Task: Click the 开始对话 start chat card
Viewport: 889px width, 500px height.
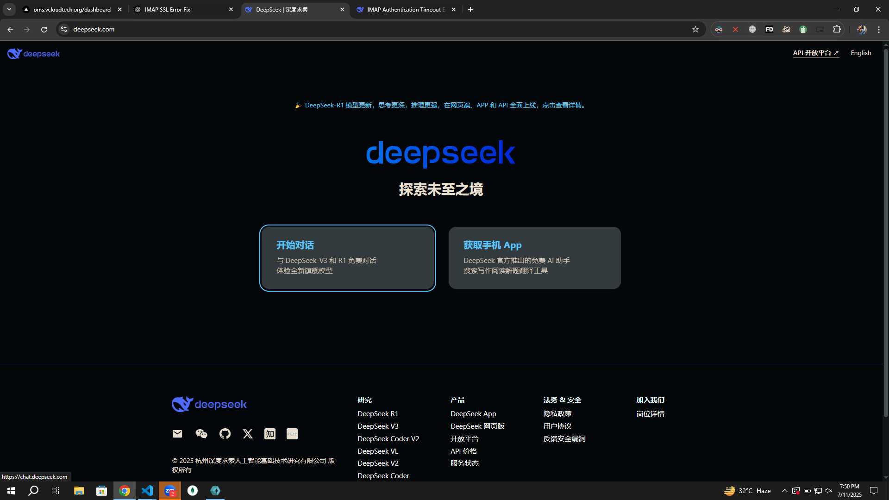Action: 348,258
